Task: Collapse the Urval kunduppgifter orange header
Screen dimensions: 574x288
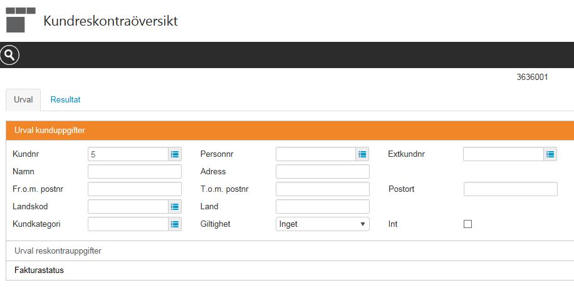Action: tap(290, 131)
